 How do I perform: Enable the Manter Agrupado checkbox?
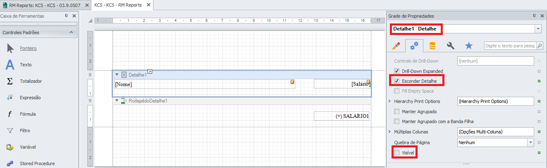(x=397, y=112)
